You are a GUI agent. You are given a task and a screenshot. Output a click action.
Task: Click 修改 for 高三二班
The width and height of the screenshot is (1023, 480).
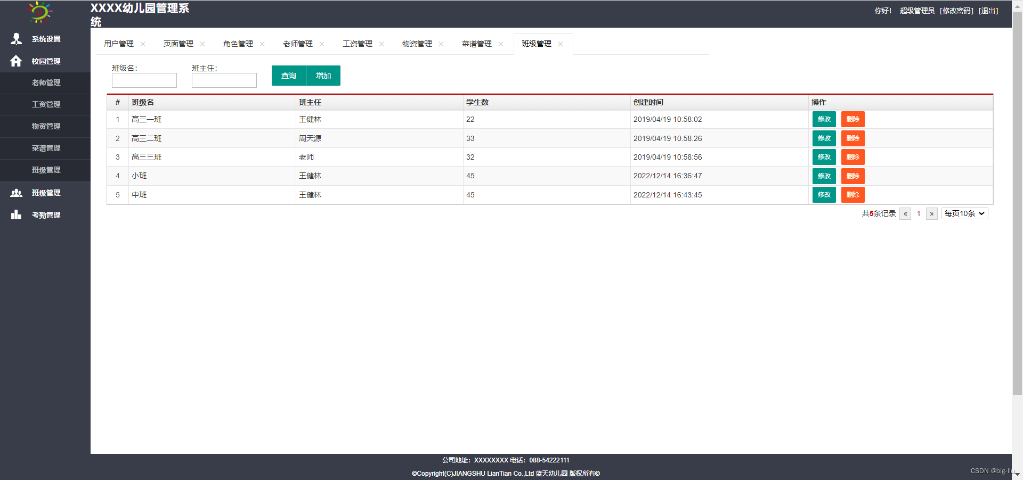pyautogui.click(x=824, y=138)
